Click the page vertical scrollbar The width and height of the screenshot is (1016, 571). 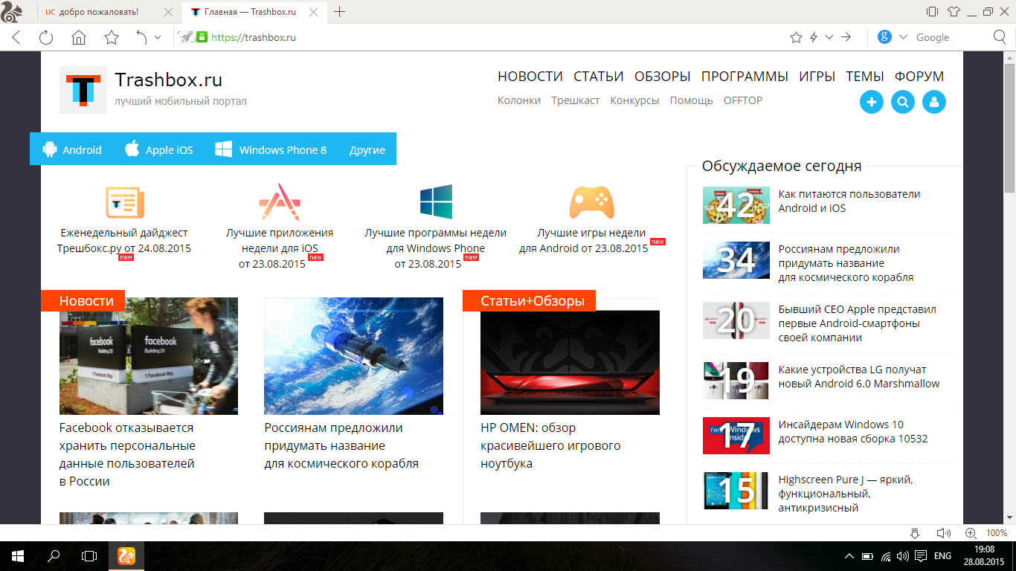tap(1009, 297)
